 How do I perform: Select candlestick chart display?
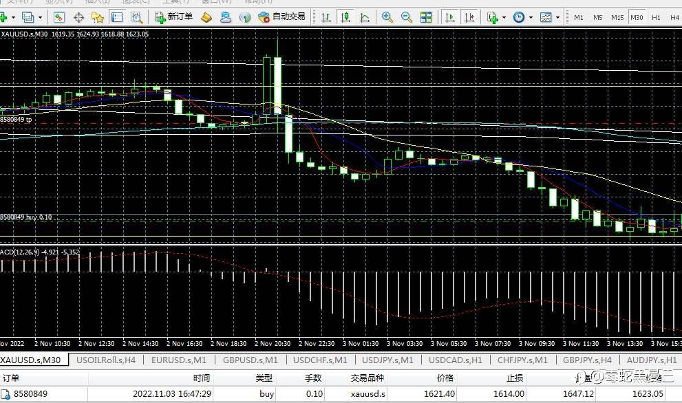[345, 17]
